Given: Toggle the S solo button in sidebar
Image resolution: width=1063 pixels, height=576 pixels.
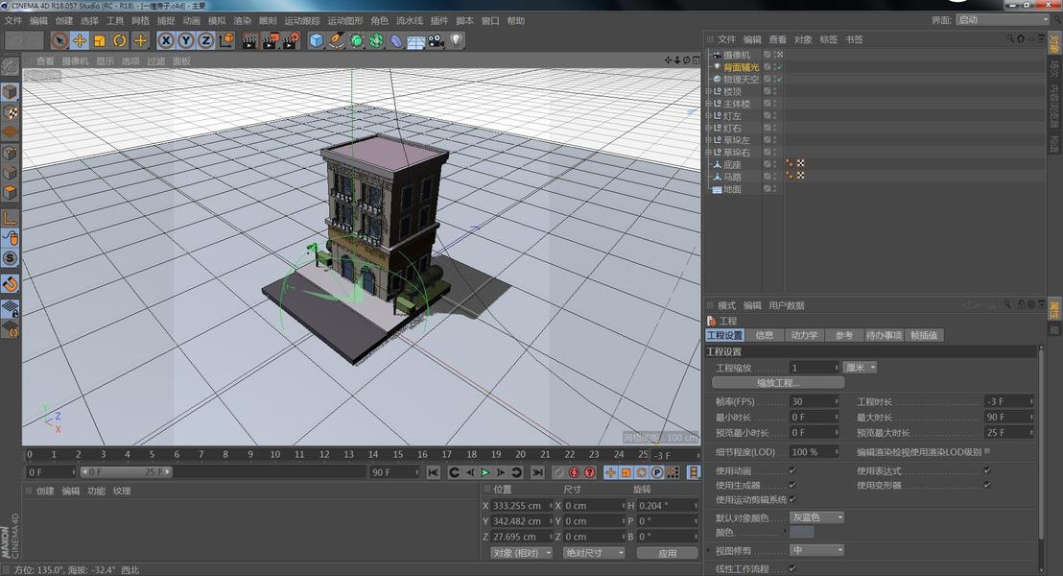Looking at the screenshot, I should pyautogui.click(x=10, y=258).
